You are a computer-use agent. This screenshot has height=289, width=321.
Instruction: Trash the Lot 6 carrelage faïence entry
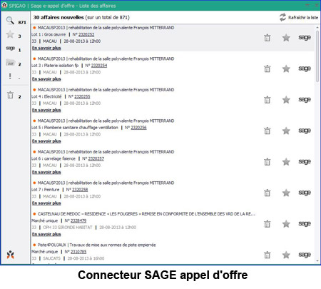(x=267, y=162)
